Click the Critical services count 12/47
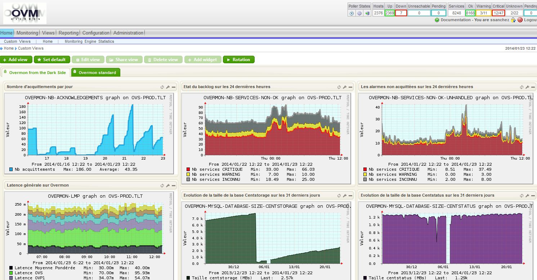The image size is (537, 280). point(498,13)
